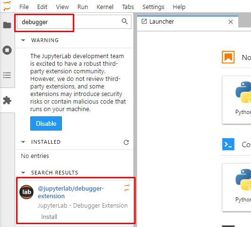The image size is (251, 227).
Task: Open the @jupyterlab/debugger-extension link
Action: pyautogui.click(x=71, y=192)
